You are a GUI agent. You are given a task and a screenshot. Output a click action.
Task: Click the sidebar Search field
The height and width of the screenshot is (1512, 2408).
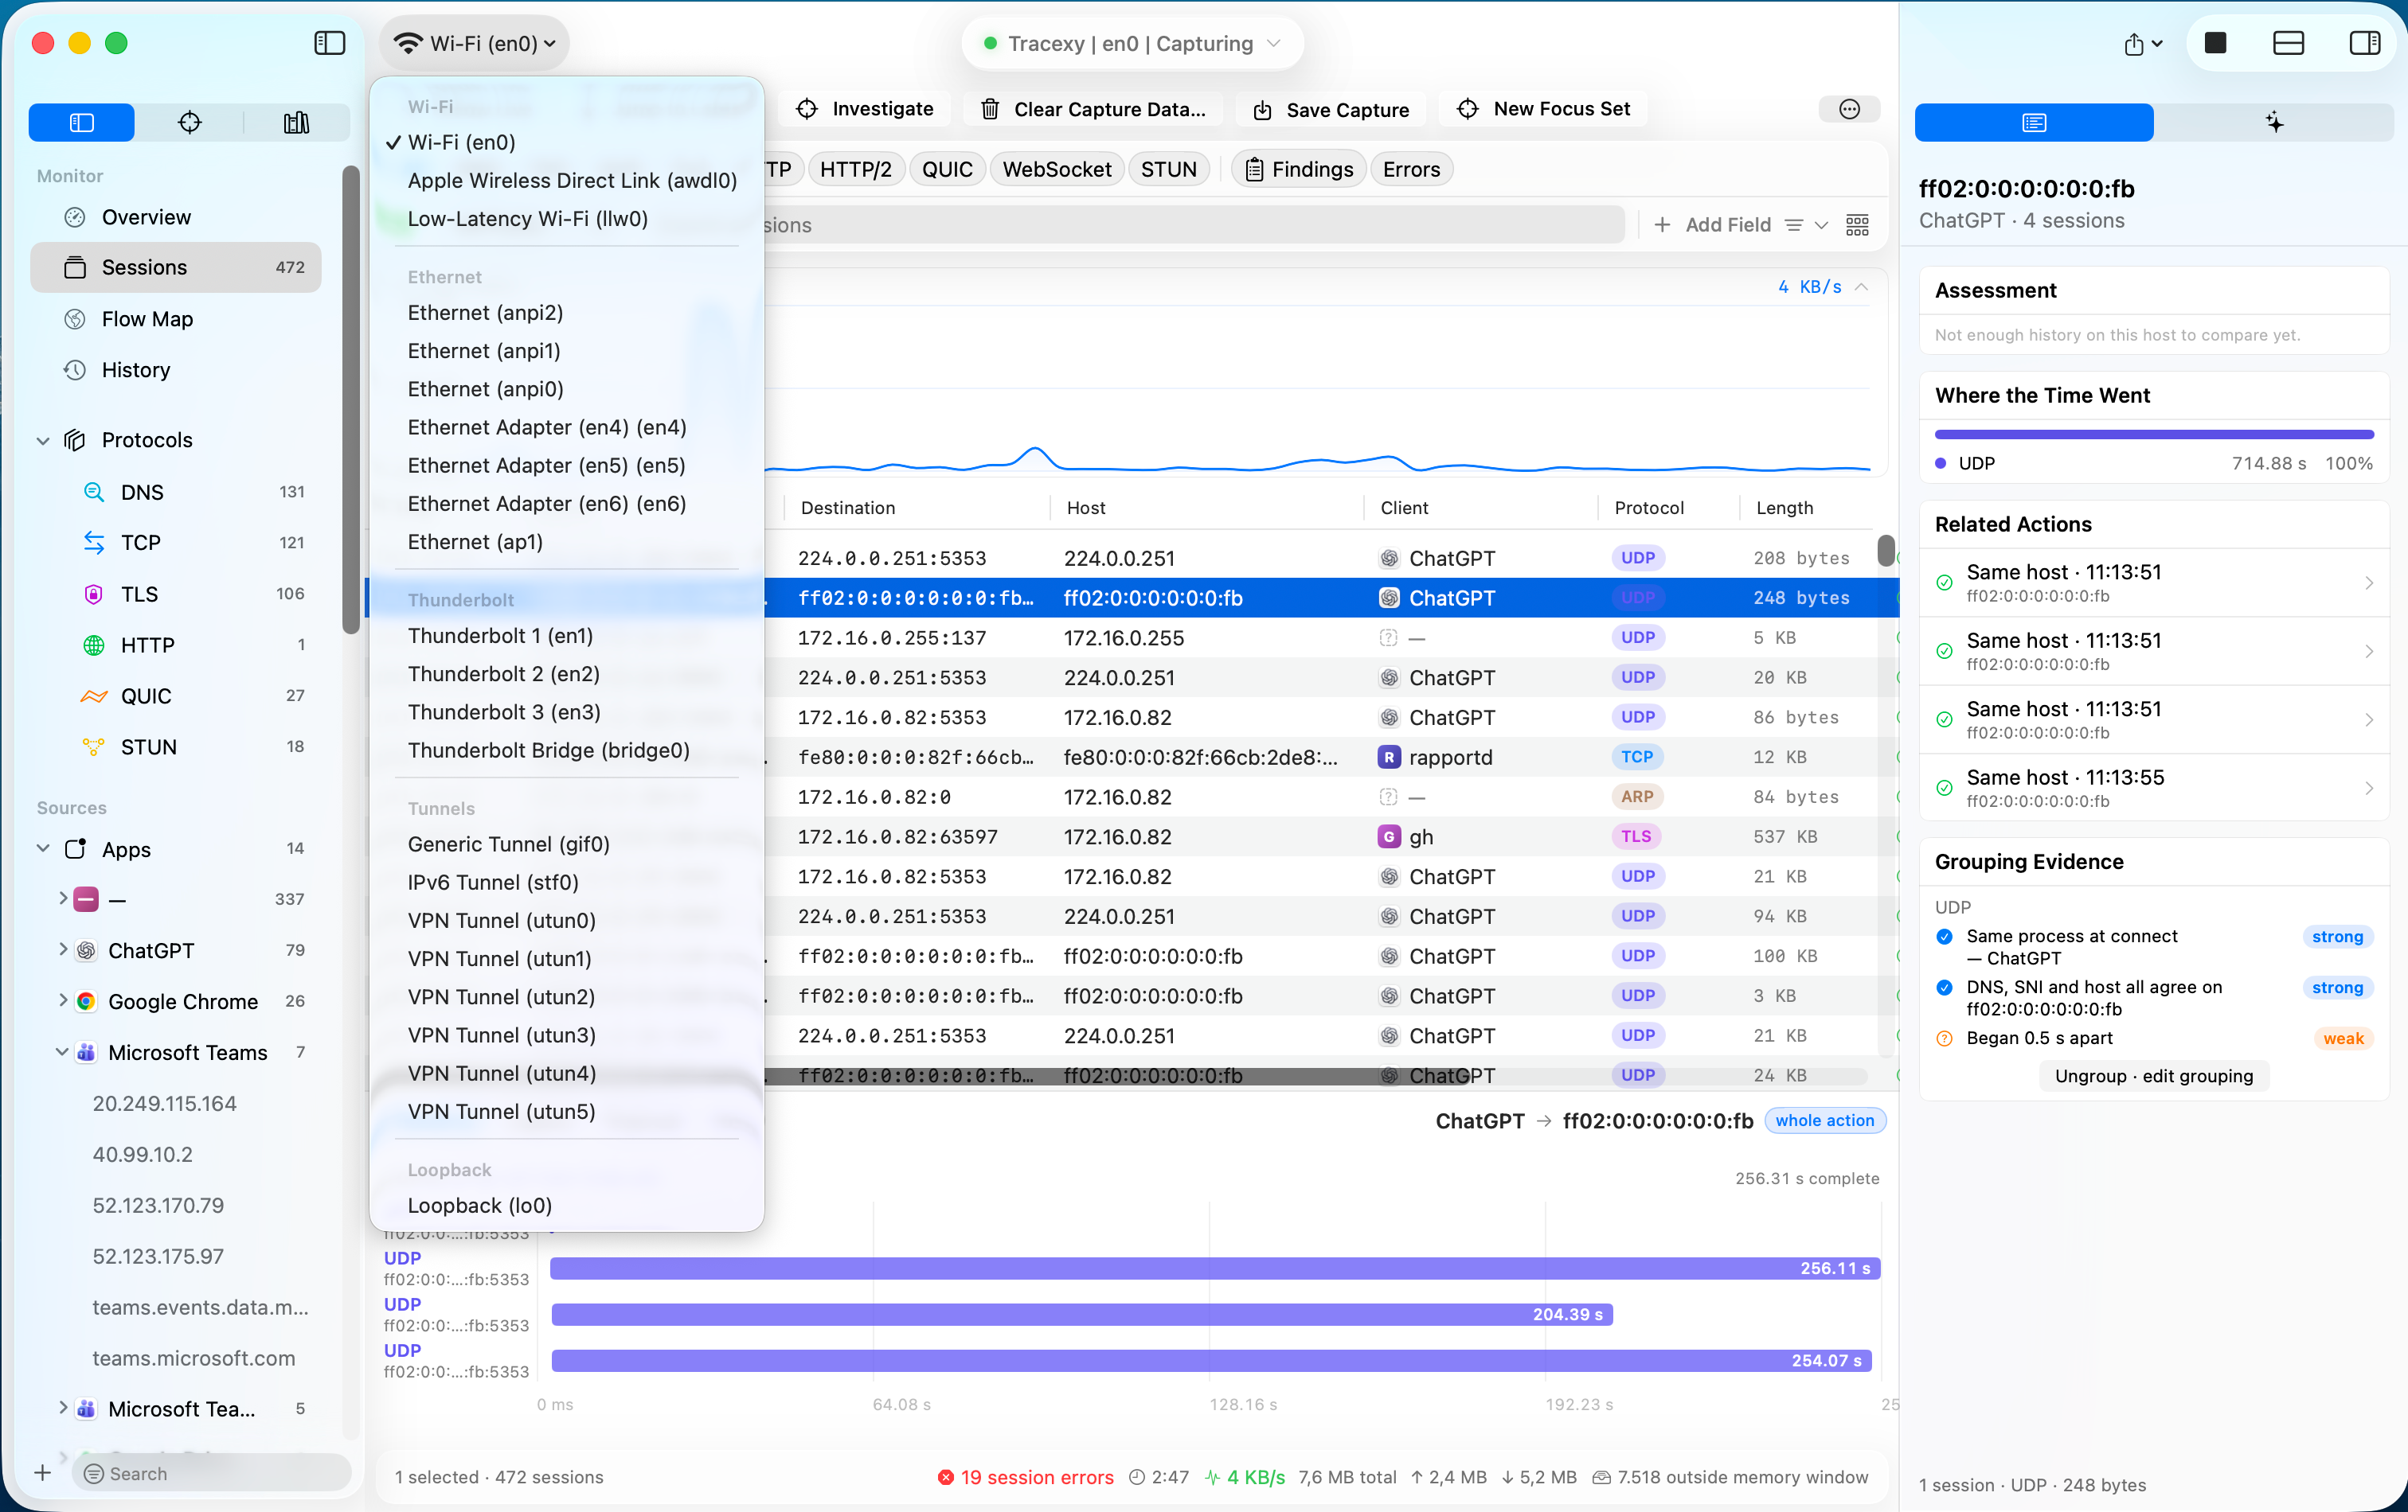tap(211, 1472)
